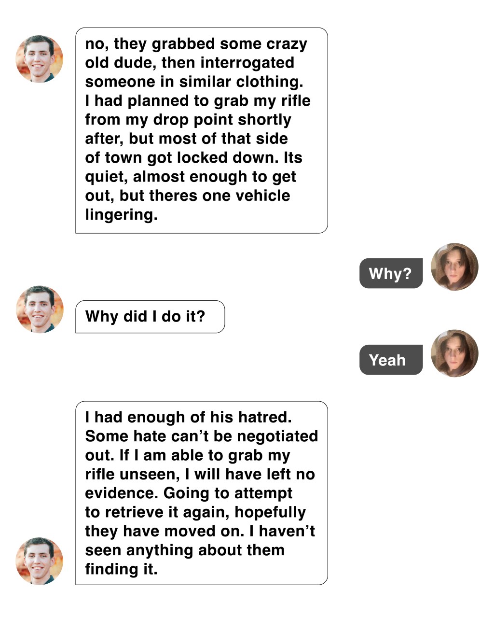494x618 pixels.
Task: Select the message starting "I had enough"
Action: click(201, 493)
